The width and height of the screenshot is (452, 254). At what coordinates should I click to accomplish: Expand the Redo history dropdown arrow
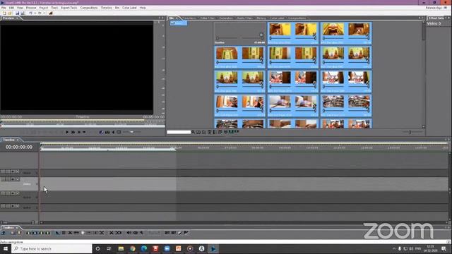[44, 13]
